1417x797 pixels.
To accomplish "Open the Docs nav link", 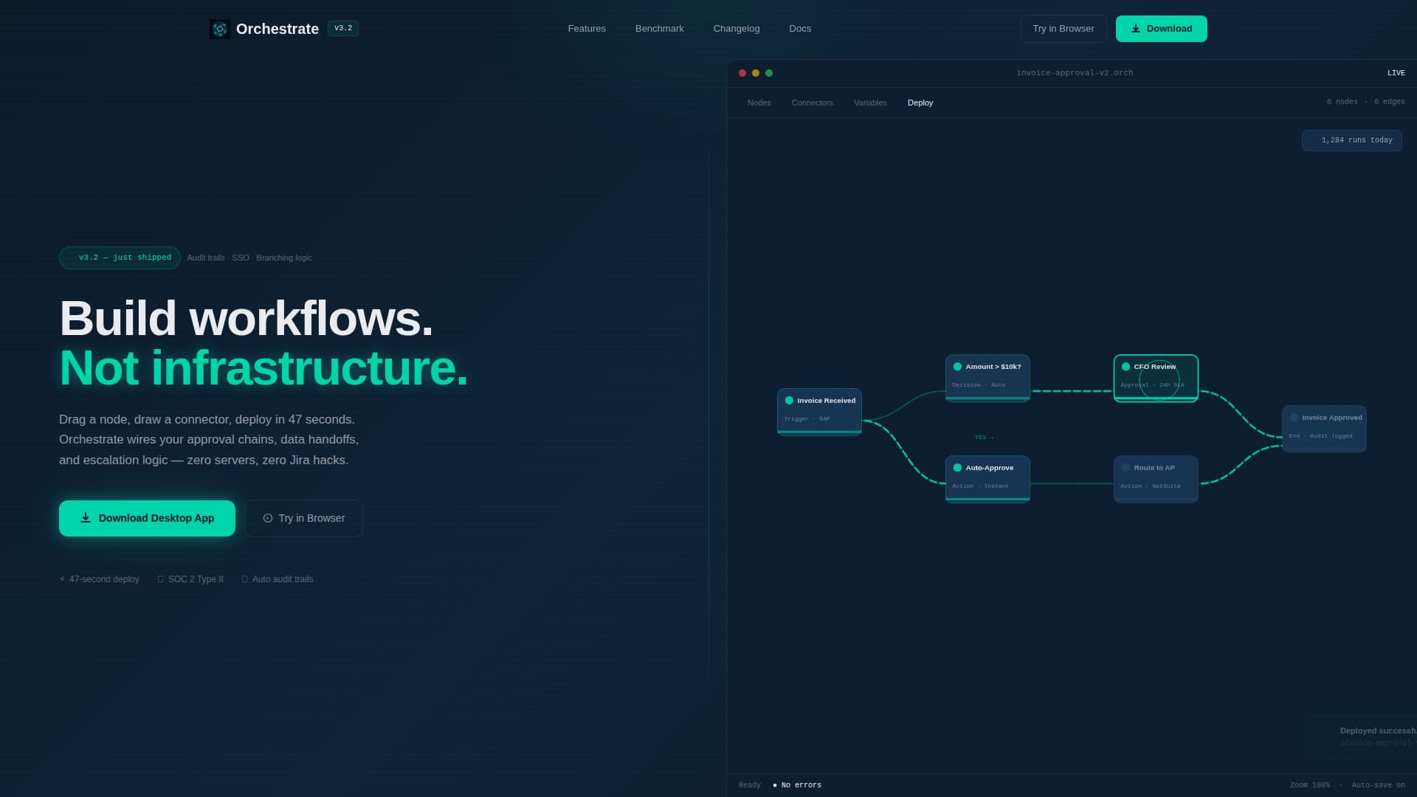I will coord(800,29).
